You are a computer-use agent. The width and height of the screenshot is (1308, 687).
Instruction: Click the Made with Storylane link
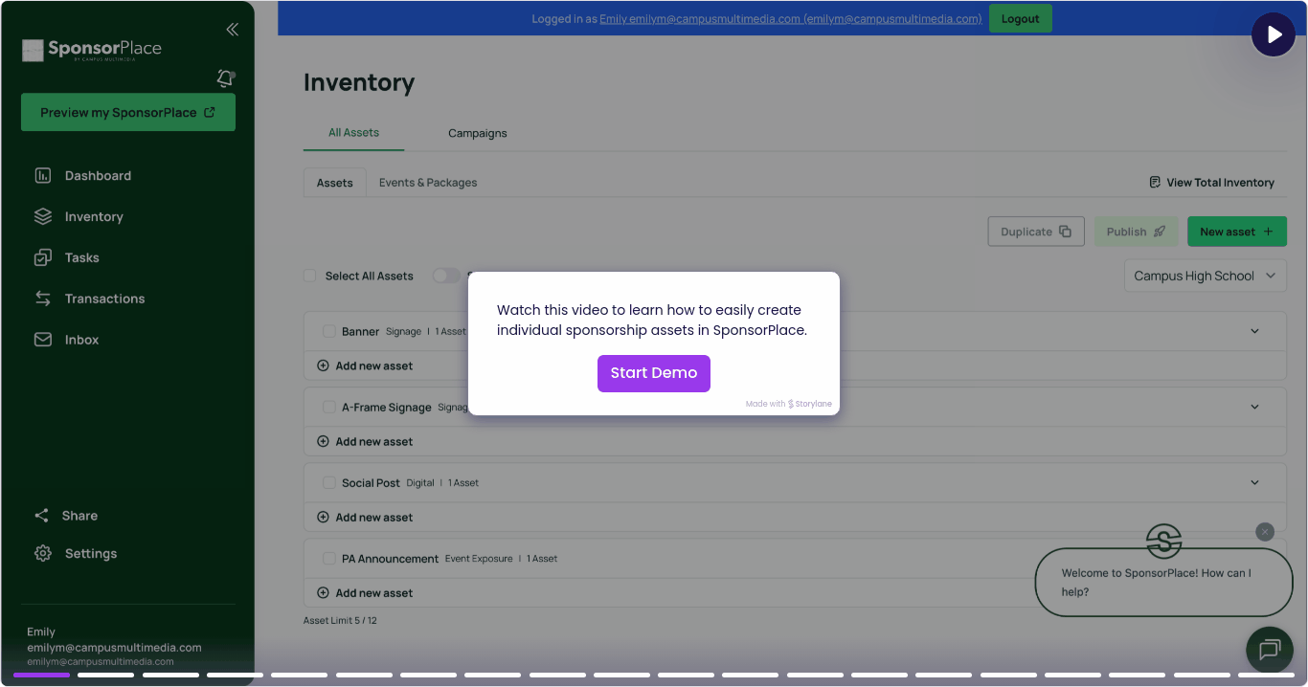[789, 404]
